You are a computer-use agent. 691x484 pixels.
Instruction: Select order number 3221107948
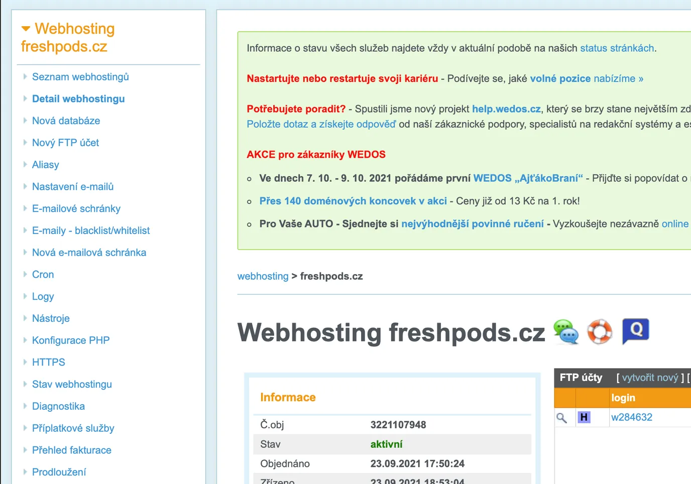(398, 425)
